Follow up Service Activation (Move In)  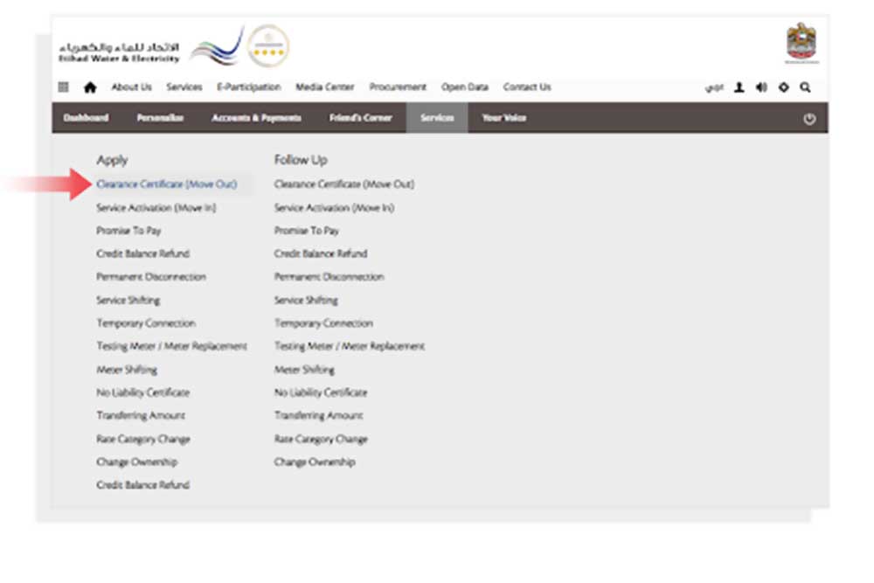(x=334, y=207)
